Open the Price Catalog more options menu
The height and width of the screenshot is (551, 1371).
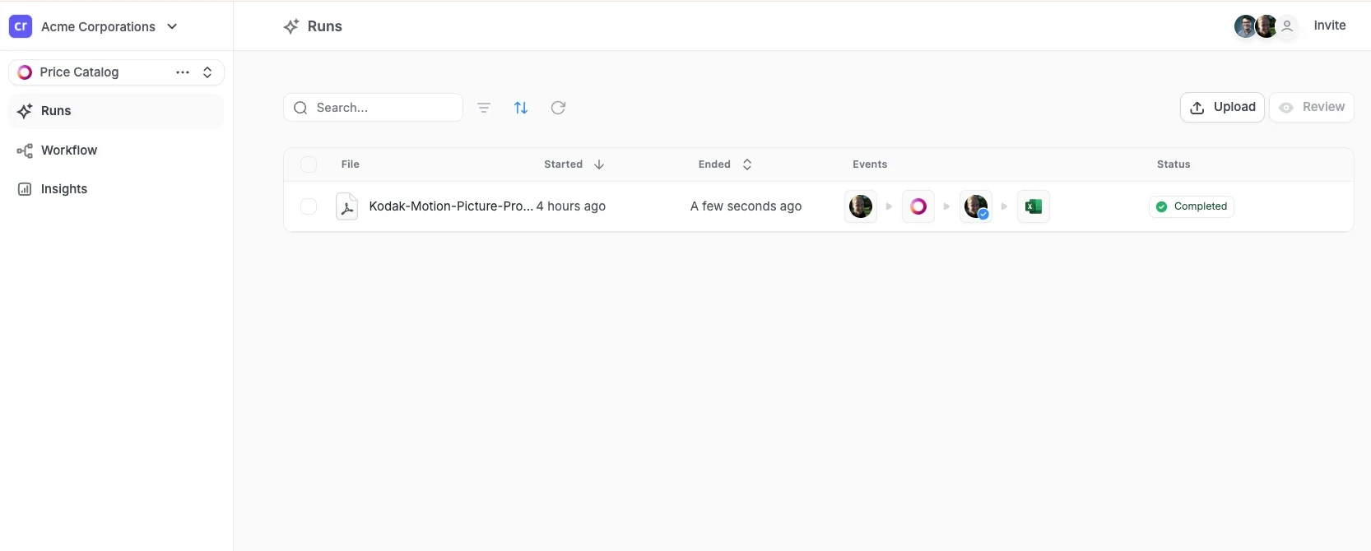tap(183, 72)
